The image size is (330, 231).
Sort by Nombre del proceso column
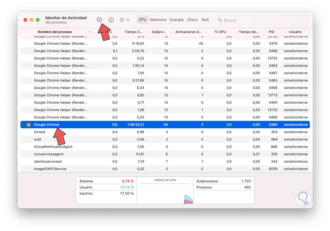(55, 32)
